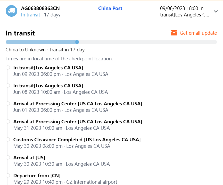223x185 pixels.
Task: Select the Jun 01 Processing Center checkpoint marker
Action: click(8, 104)
